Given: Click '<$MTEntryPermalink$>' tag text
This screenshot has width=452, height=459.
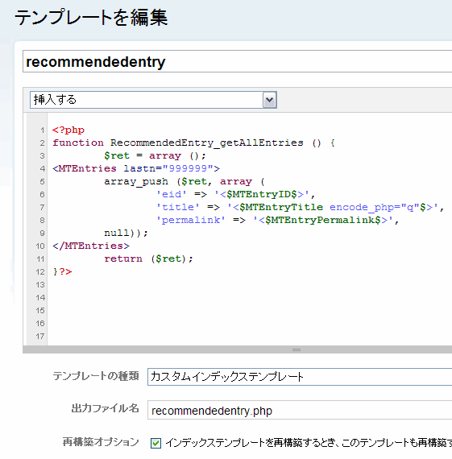Looking at the screenshot, I should (323, 220).
